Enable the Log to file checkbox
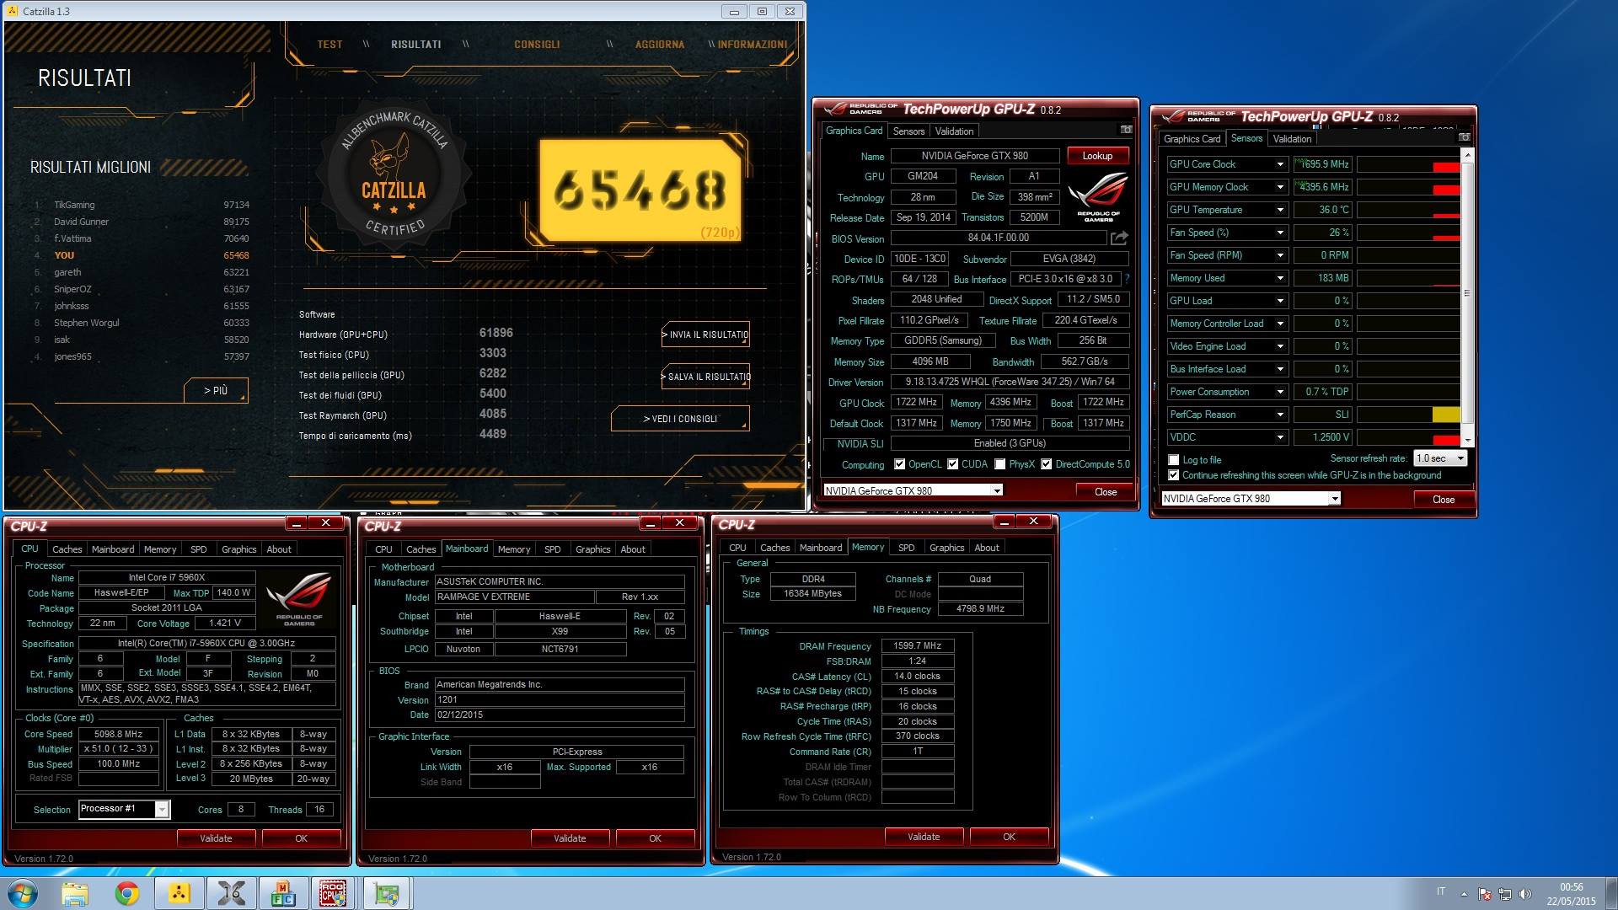Image resolution: width=1618 pixels, height=910 pixels. pyautogui.click(x=1174, y=460)
